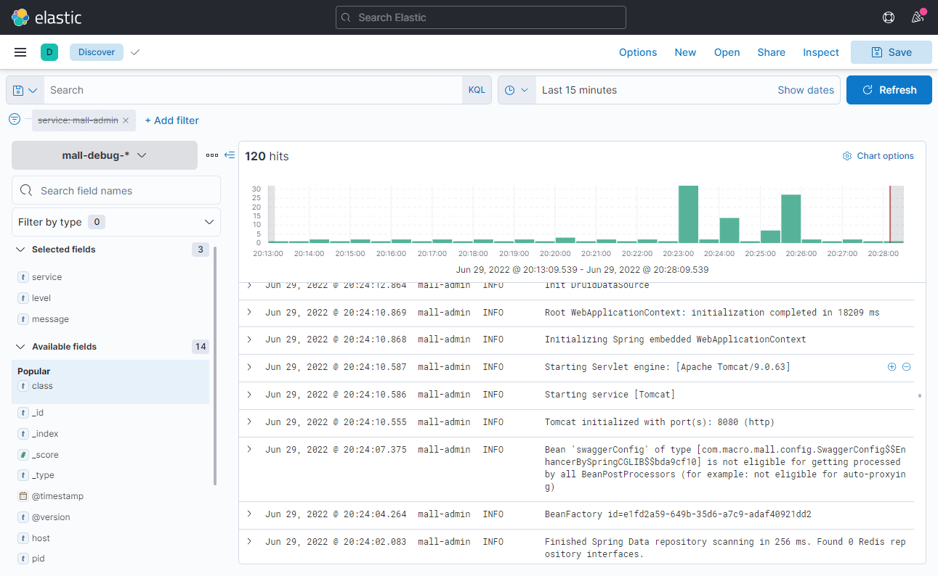Viewport: 938px width, 576px height.
Task: Remove the service: mall-admin filter
Action: pos(126,120)
